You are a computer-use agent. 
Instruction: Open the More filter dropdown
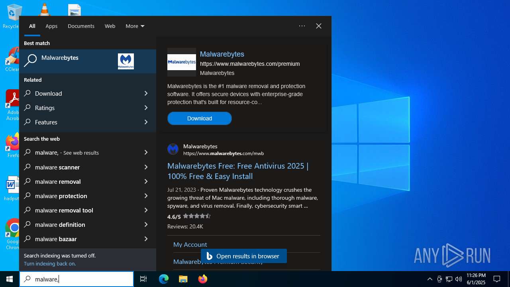(135, 26)
